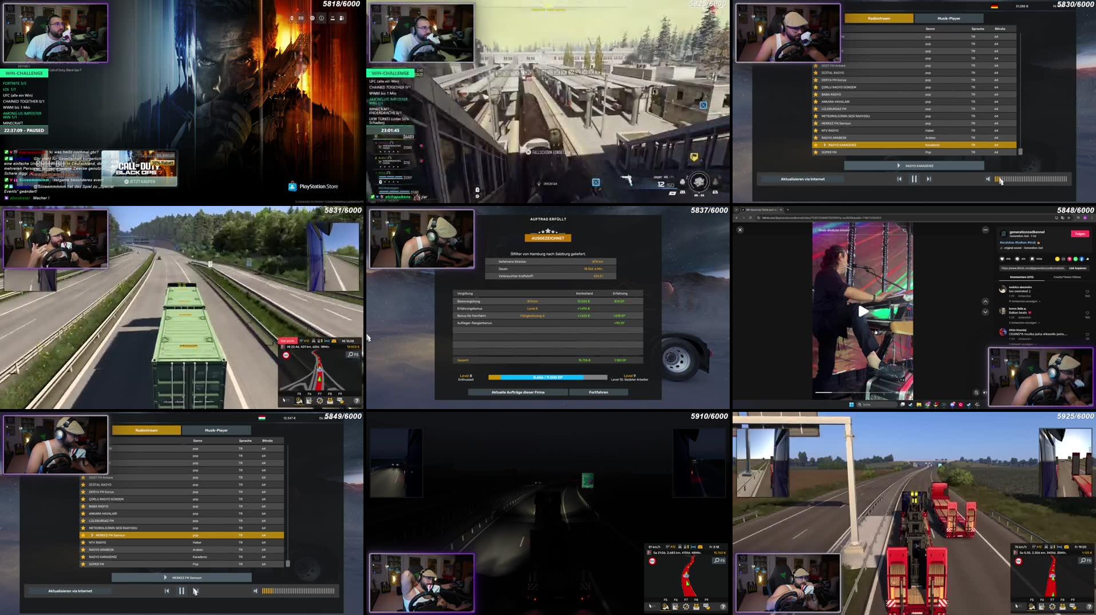Expand the RADYO KARADENIZ row arrow
Screen dimensions: 1096x615
[x=825, y=145]
